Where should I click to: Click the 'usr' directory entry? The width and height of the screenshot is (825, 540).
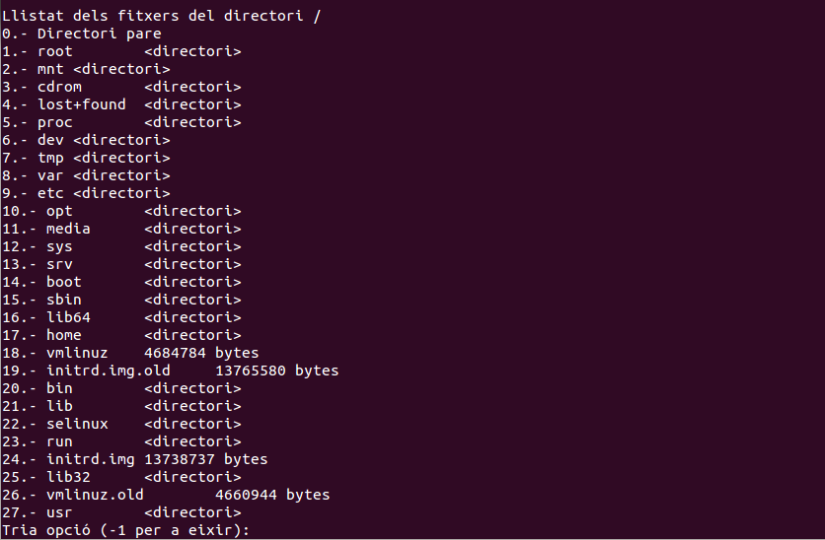[x=59, y=512]
